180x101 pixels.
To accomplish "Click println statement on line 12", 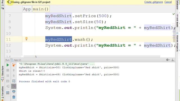I will pos(111,45).
